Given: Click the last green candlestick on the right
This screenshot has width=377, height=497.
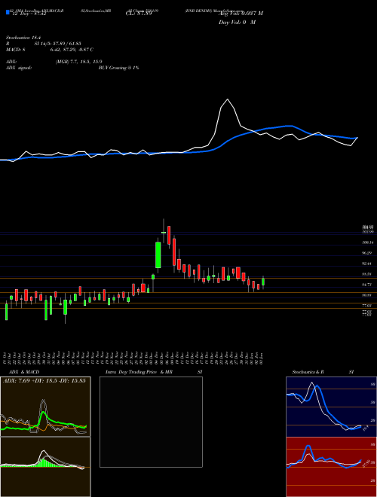Looking at the screenshot, I should click(x=263, y=282).
